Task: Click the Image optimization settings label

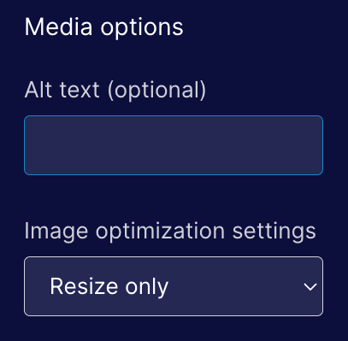Action: pos(170,232)
